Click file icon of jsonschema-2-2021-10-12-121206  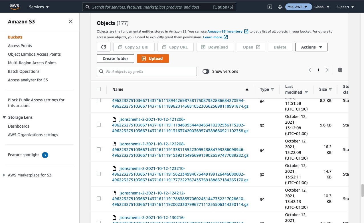pyautogui.click(x=114, y=119)
